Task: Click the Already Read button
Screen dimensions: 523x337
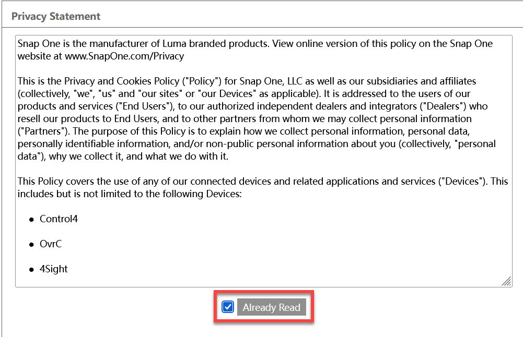Action: [271, 307]
